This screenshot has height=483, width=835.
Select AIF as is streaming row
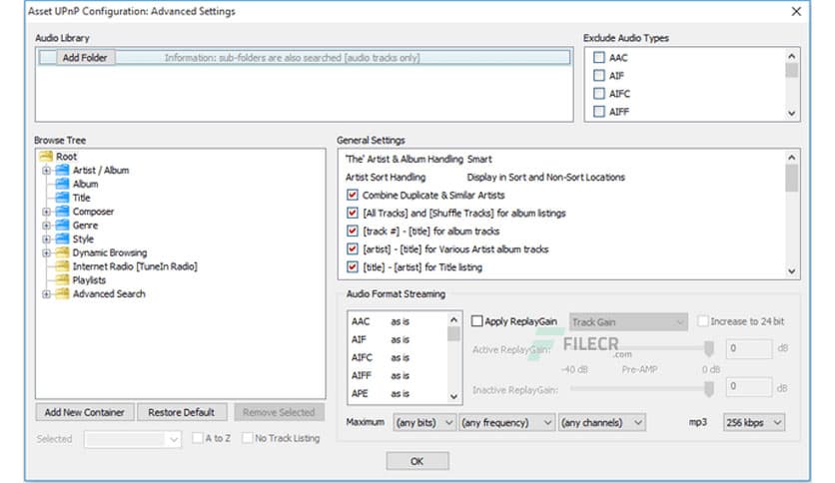tap(398, 339)
